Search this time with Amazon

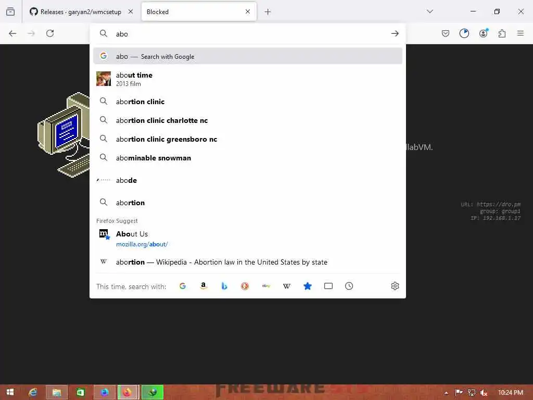(204, 286)
